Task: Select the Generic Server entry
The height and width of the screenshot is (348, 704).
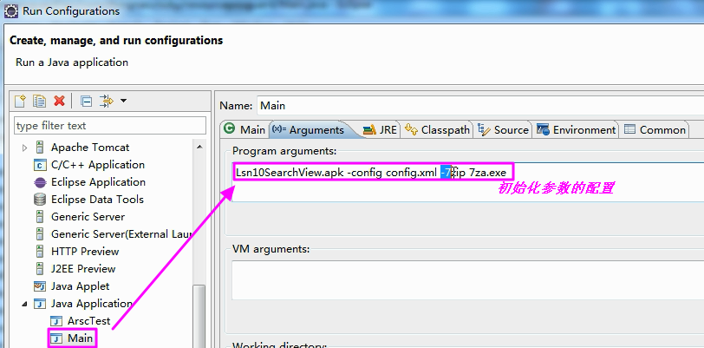Action: point(88,217)
